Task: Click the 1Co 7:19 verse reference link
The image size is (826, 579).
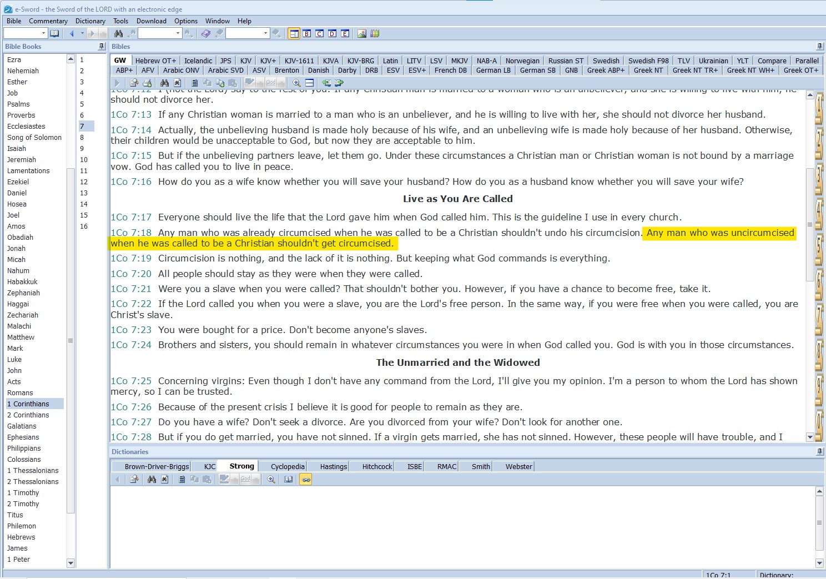Action: pyautogui.click(x=131, y=258)
